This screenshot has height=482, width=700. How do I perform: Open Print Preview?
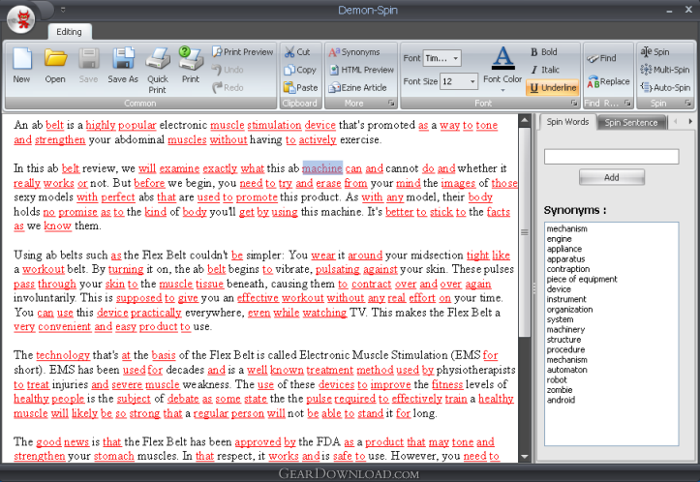[x=242, y=52]
